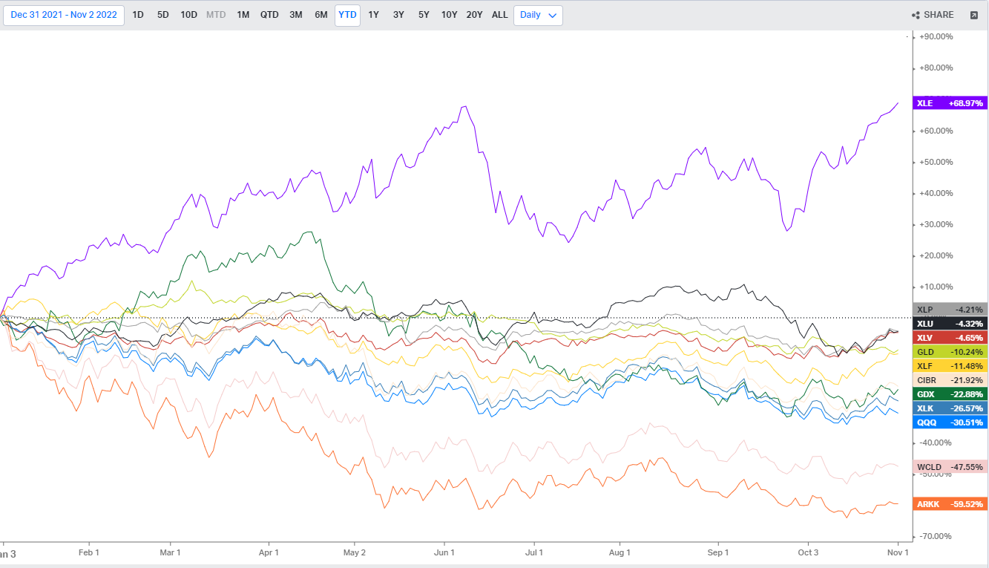The image size is (989, 568).
Task: Select the 1D time range
Action: coord(138,15)
